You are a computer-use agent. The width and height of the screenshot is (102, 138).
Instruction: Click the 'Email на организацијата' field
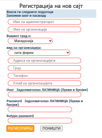44,83
